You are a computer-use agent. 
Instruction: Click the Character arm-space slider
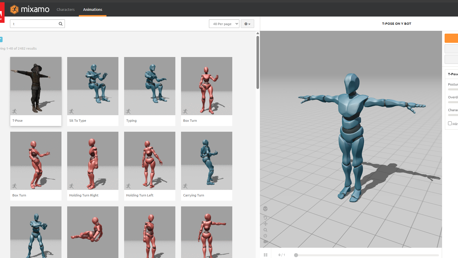[453, 115]
